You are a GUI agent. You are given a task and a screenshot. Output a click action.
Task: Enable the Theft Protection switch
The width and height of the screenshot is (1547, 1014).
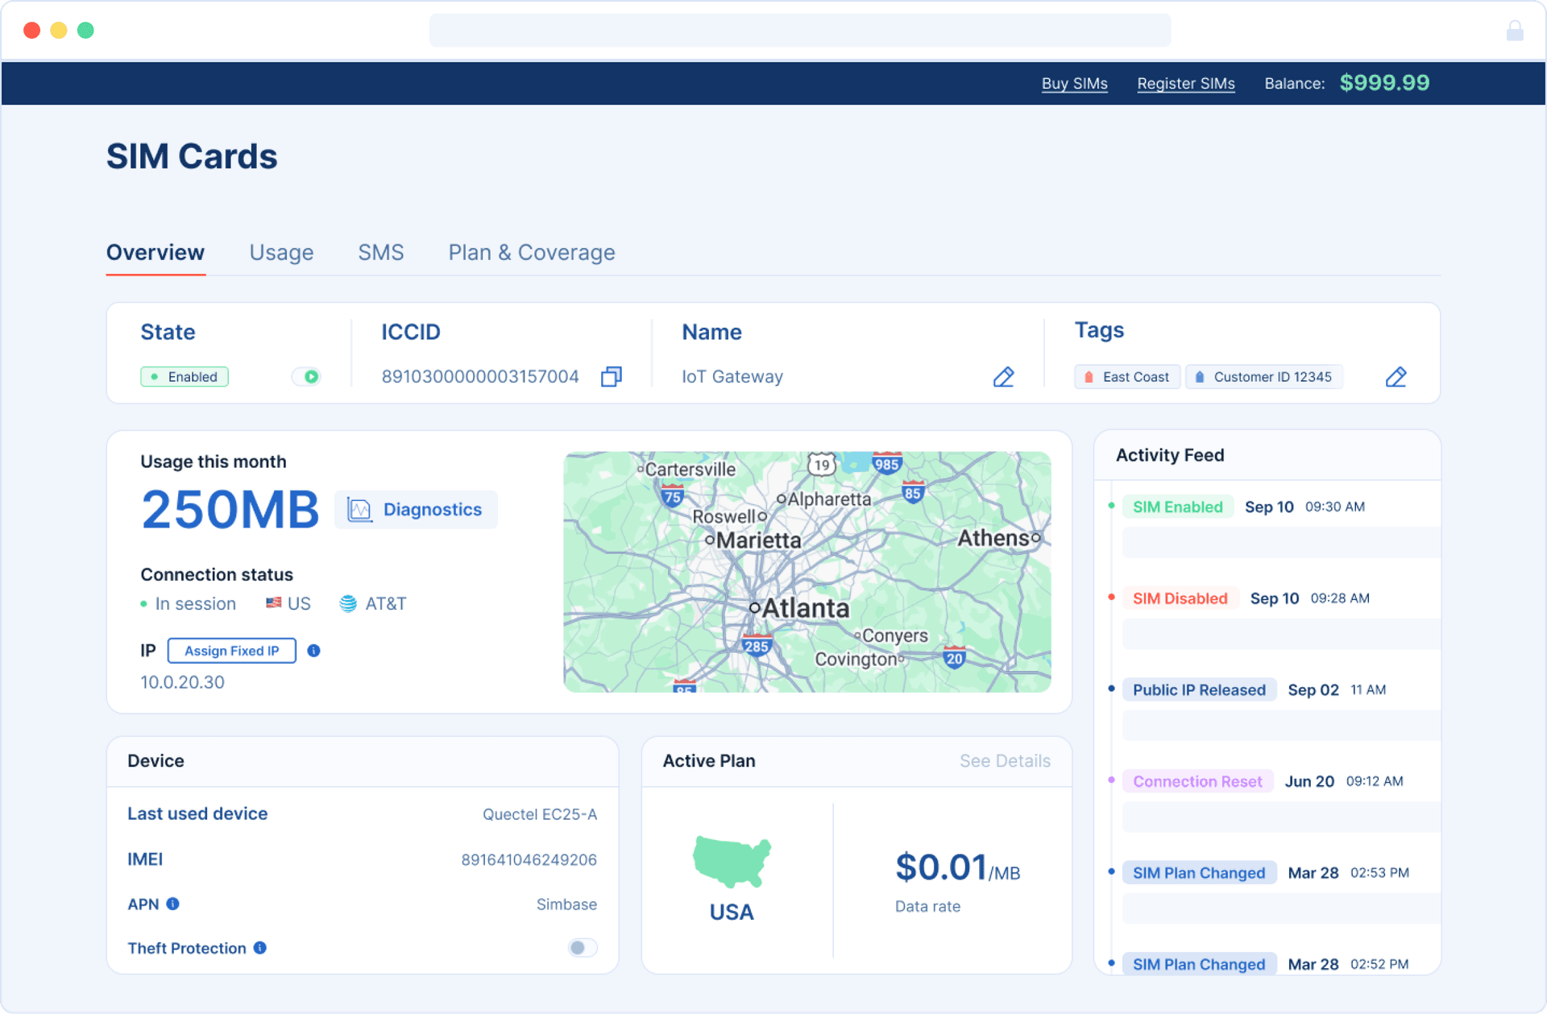pyautogui.click(x=582, y=948)
